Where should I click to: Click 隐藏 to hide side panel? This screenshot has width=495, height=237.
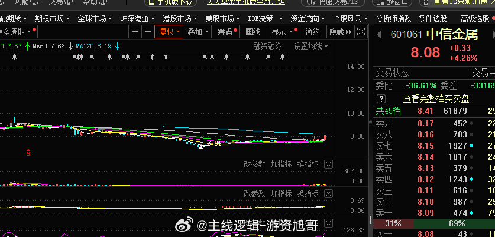pyautogui.click(x=340, y=32)
